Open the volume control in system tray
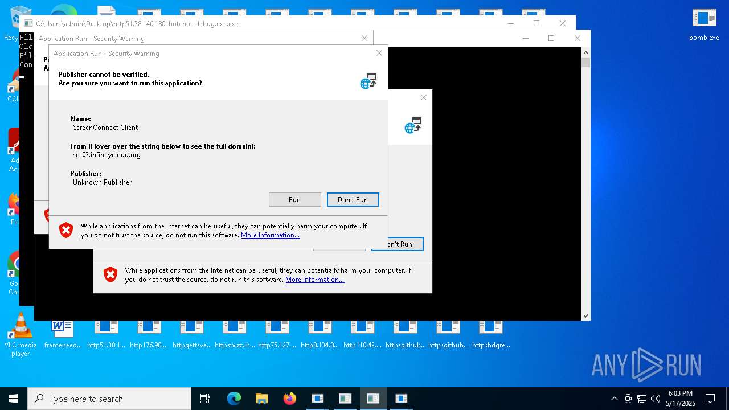This screenshot has width=729, height=410. (x=656, y=399)
